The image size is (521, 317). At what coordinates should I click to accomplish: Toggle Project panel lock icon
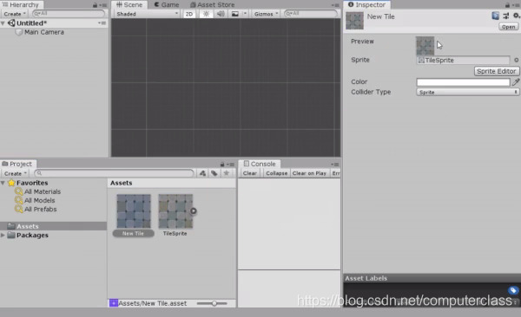click(x=222, y=165)
